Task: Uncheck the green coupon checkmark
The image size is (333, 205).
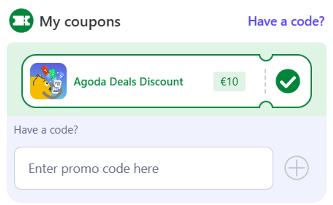Action: (288, 82)
